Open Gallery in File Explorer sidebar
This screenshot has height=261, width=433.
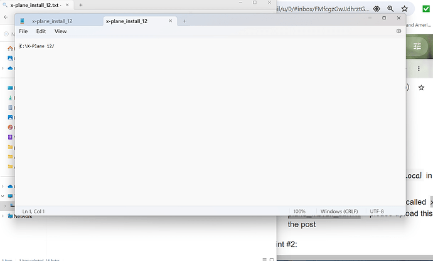[10, 58]
